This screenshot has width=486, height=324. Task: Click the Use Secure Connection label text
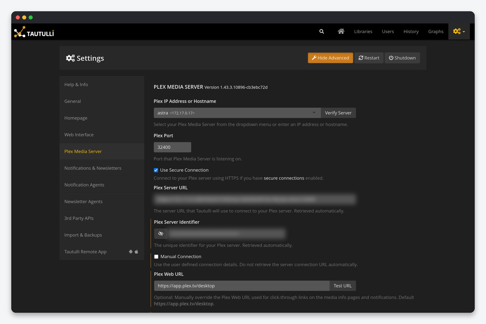coord(184,170)
